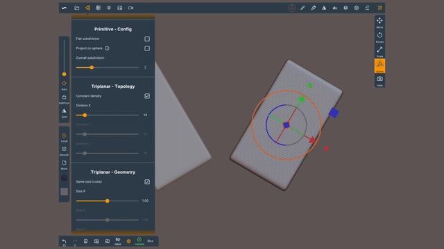The width and height of the screenshot is (444, 249).
Task: Click the blue square scale handle on gizmo
Action: point(334,113)
